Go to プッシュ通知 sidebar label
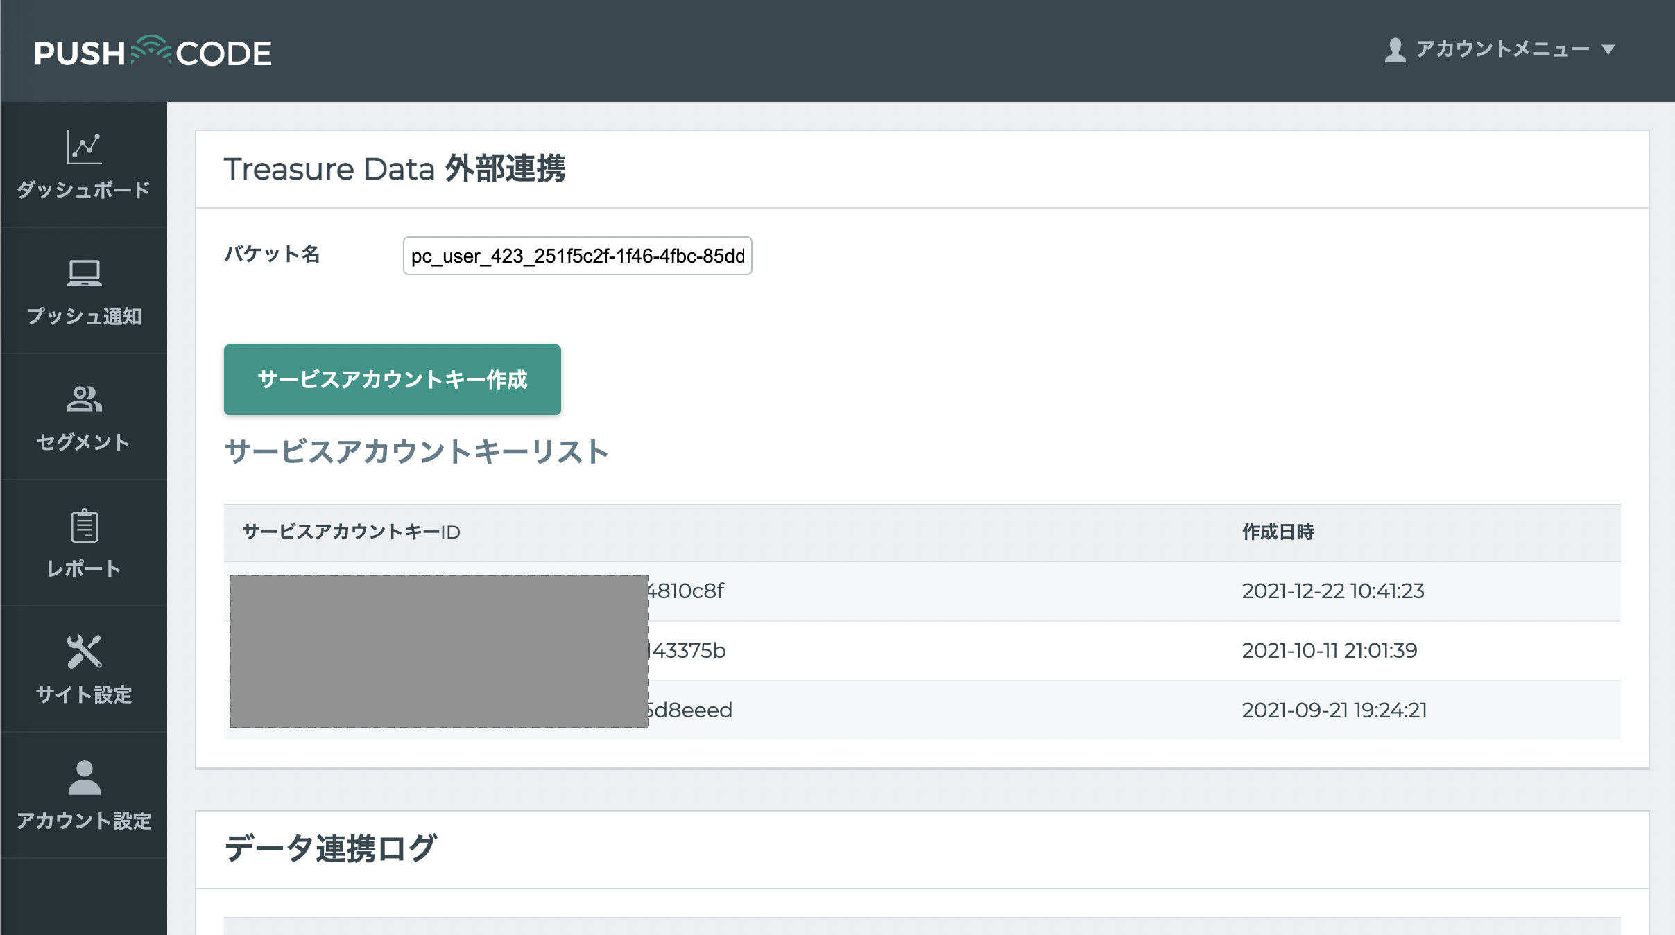1675x935 pixels. pyautogui.click(x=84, y=316)
